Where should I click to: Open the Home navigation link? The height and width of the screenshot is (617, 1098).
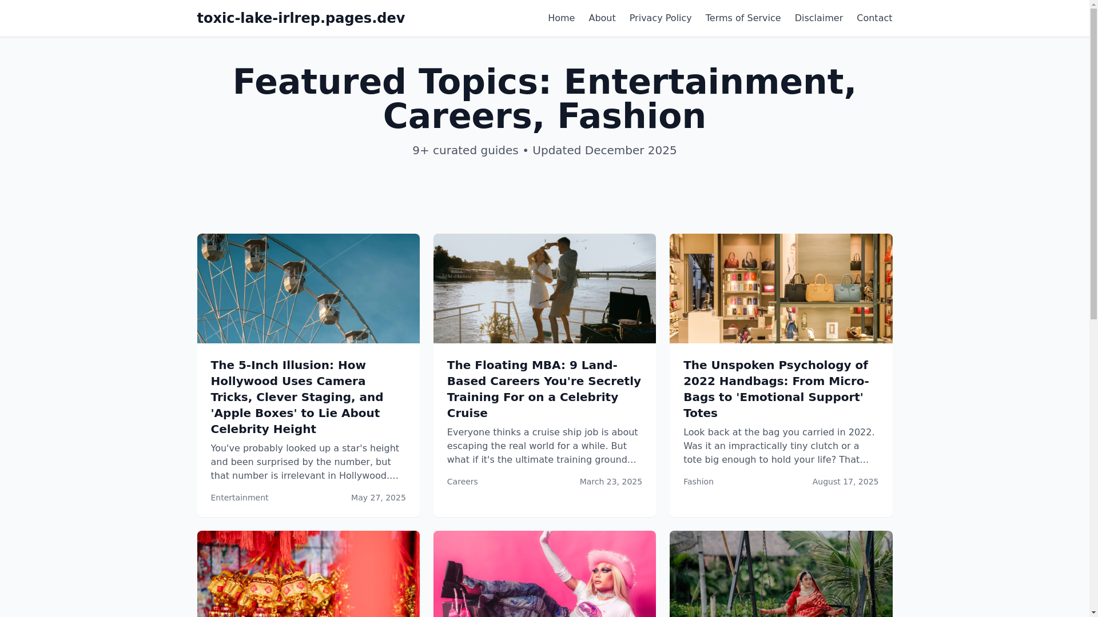coord(561,18)
